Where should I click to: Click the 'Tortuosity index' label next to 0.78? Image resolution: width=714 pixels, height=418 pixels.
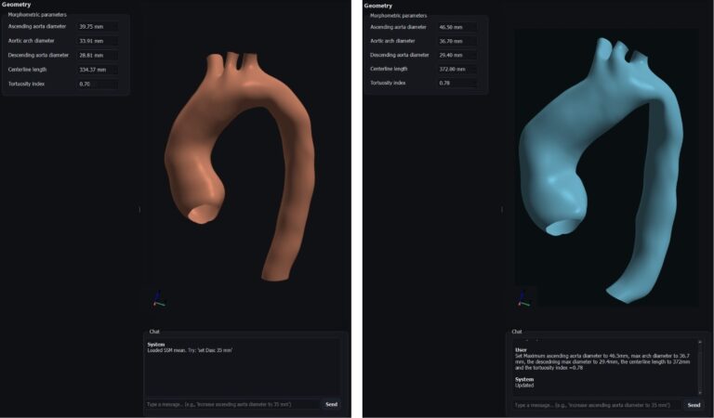[388, 84]
